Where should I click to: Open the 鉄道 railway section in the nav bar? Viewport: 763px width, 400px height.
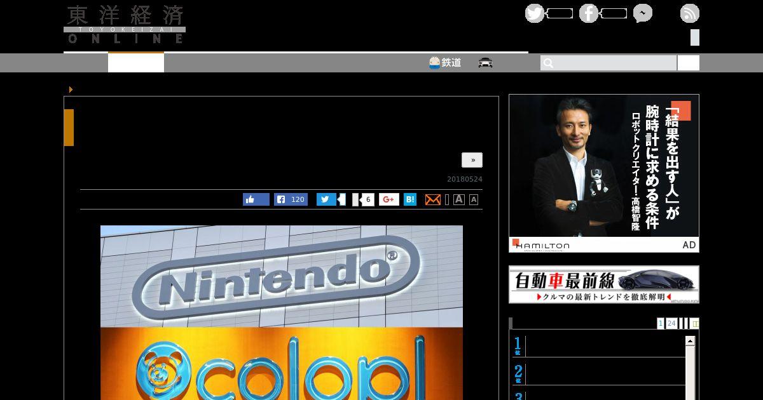pos(445,63)
